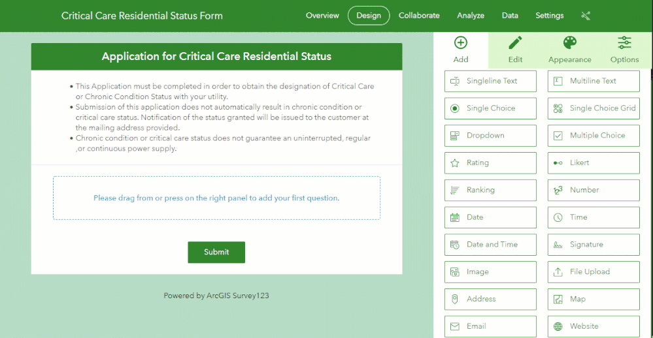
Task: Add a File Upload question
Action: [x=594, y=272]
